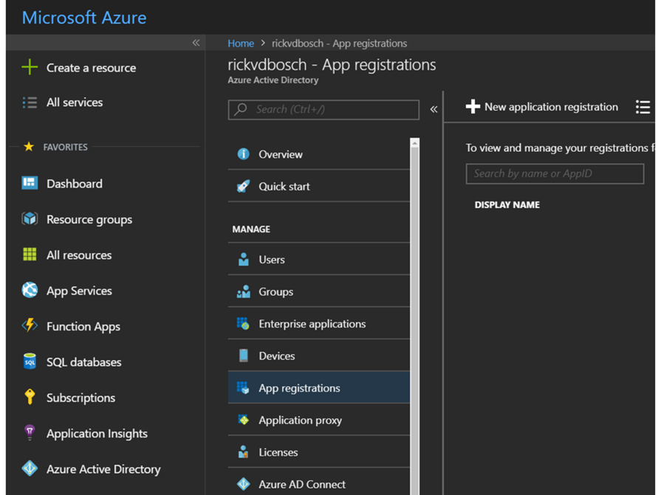Click the SQL databases icon
The image size is (661, 495).
[x=30, y=361]
